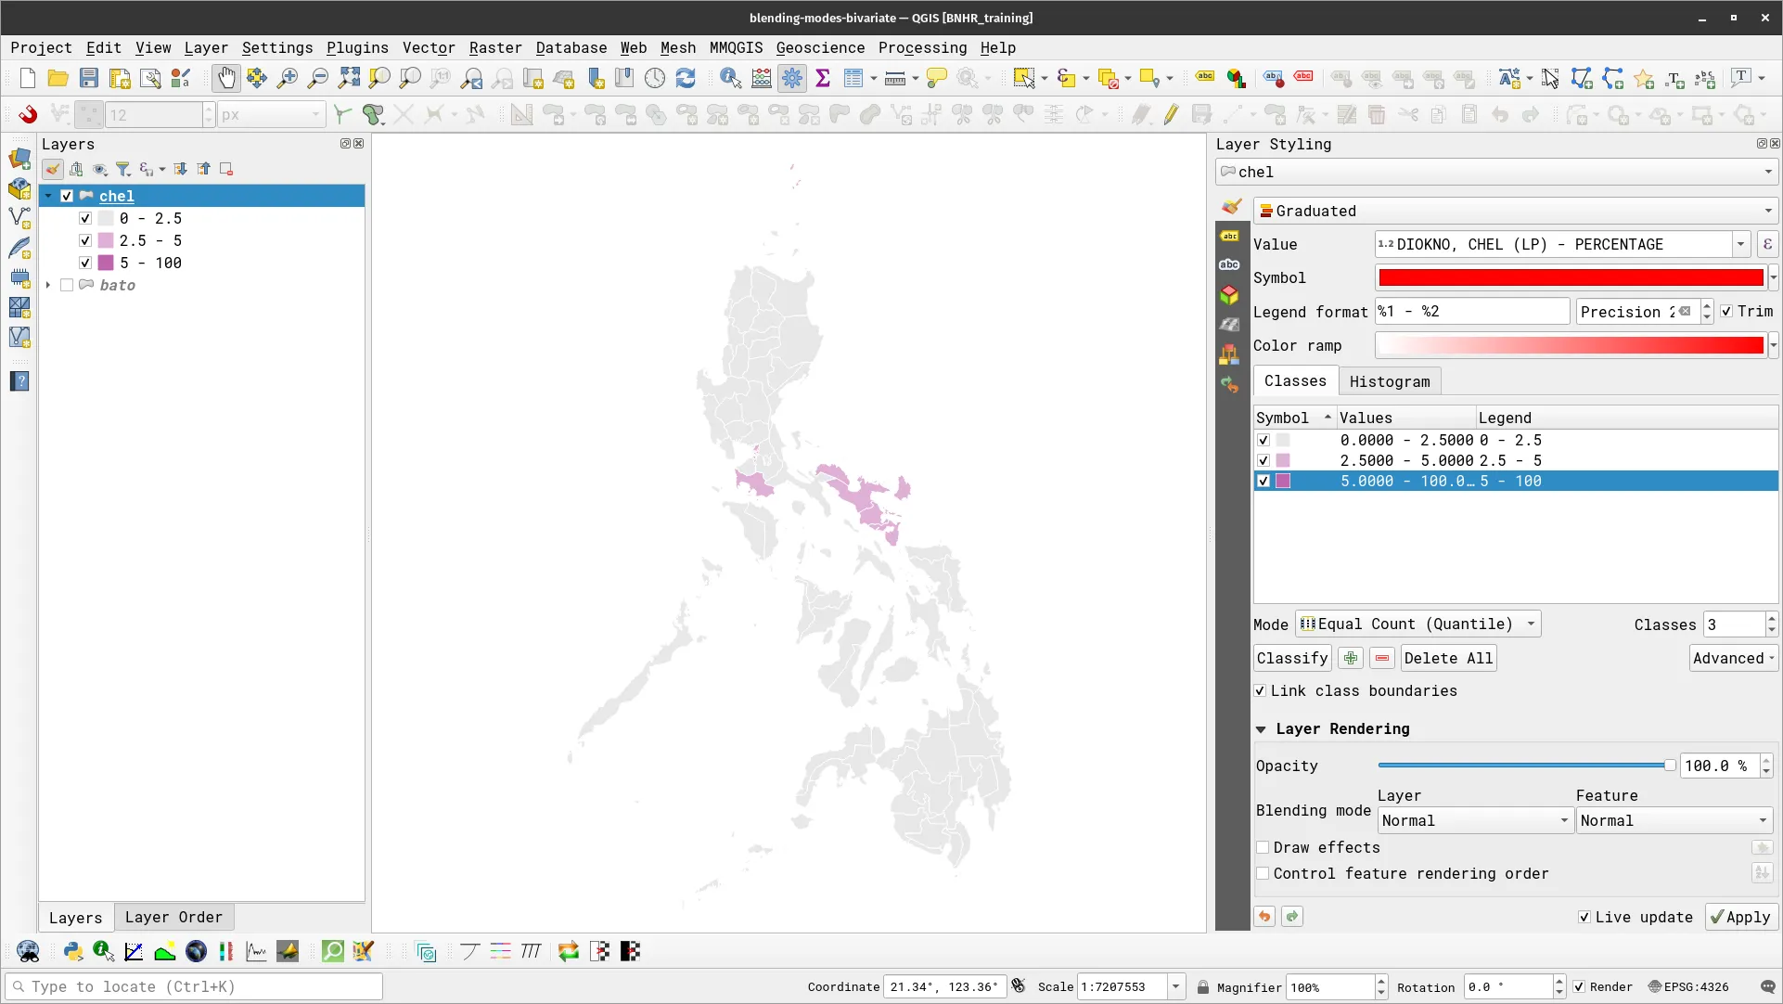Image resolution: width=1783 pixels, height=1004 pixels.
Task: Refresh the map canvas
Action: (x=686, y=78)
